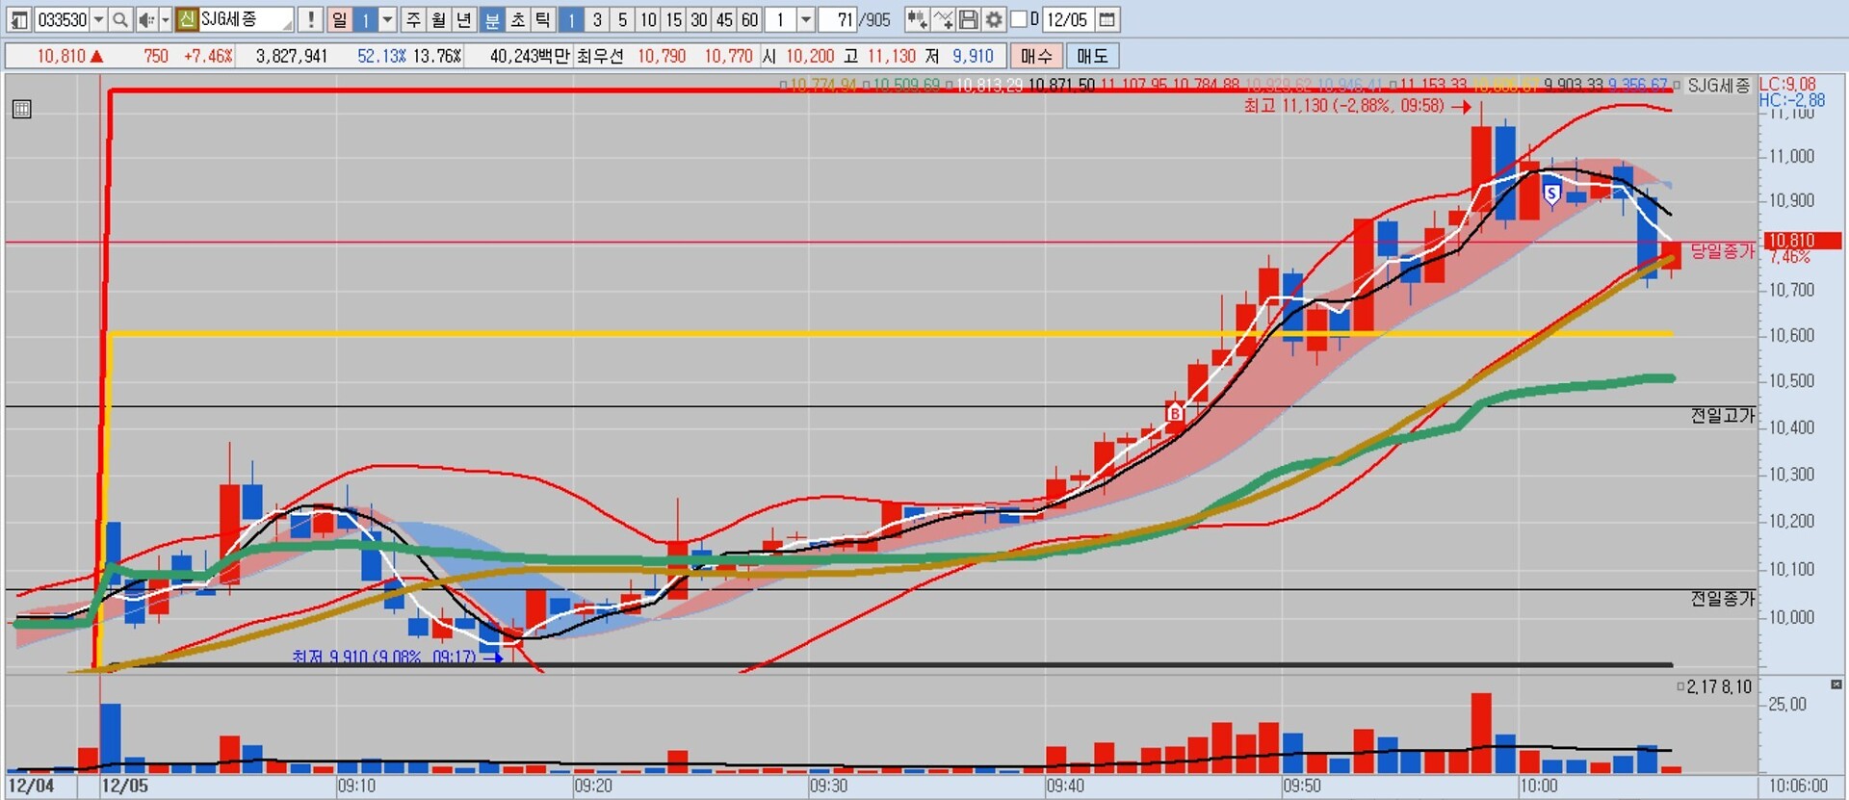Toggle the D checkbox
The width and height of the screenshot is (1849, 800).
point(1019,19)
